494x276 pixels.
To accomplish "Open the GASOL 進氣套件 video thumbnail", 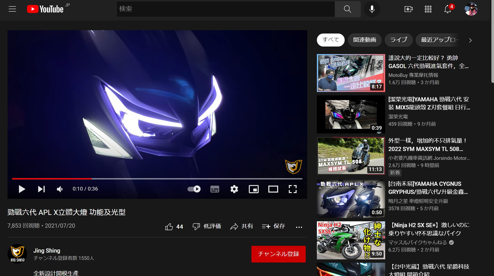I will (351, 73).
